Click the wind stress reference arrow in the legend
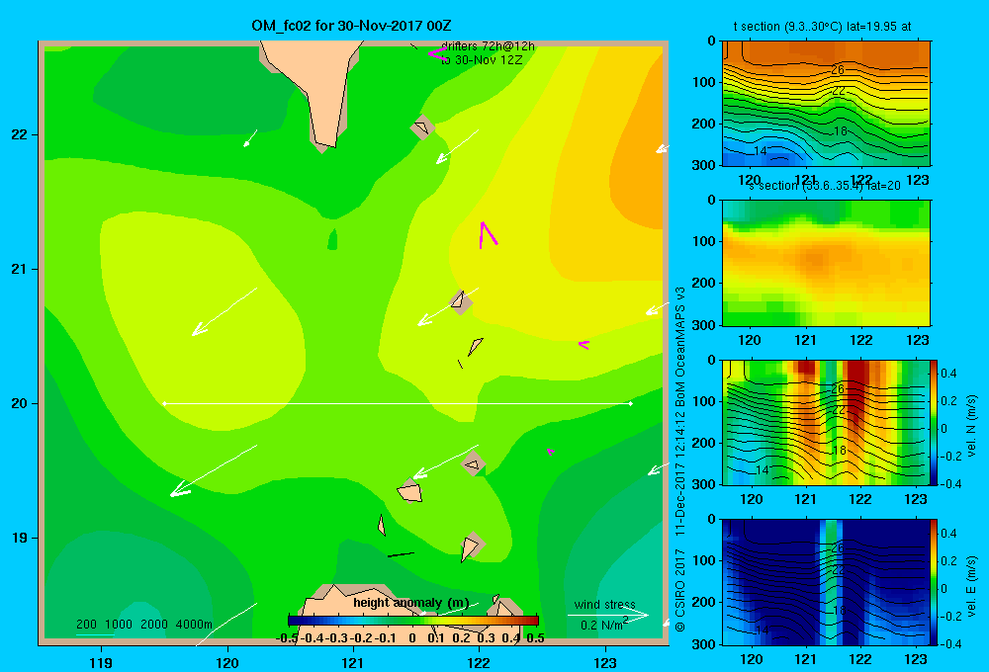 click(x=607, y=615)
